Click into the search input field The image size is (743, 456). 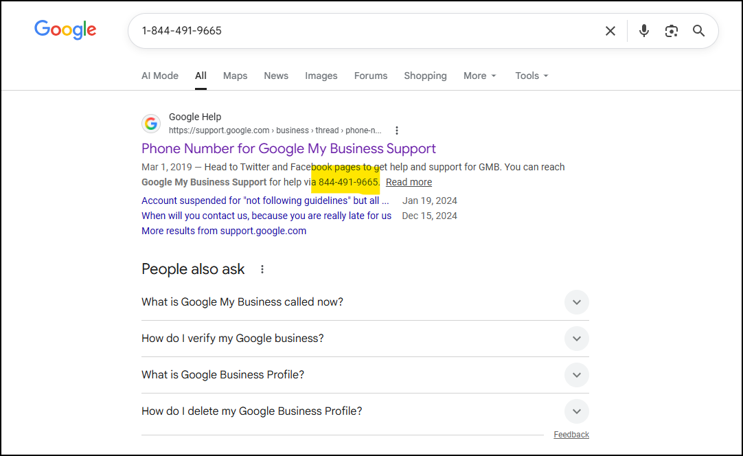click(364, 31)
